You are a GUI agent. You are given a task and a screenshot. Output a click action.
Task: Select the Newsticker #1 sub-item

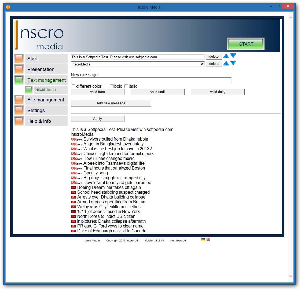coord(50,90)
